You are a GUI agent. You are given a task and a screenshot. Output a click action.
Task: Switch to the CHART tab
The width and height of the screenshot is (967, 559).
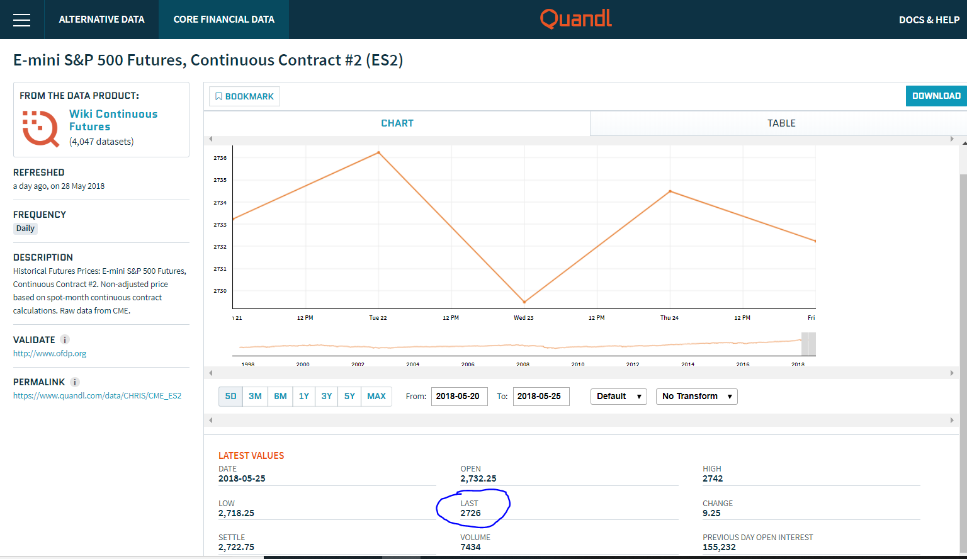397,123
